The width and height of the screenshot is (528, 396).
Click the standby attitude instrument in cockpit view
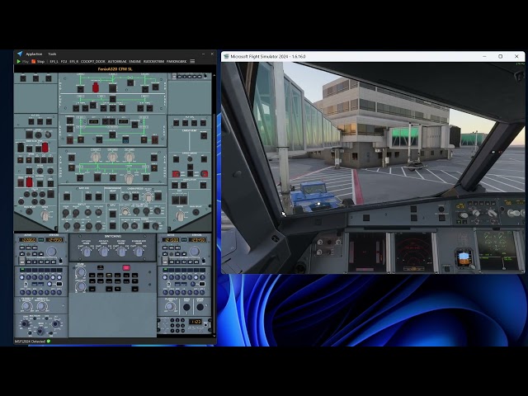click(x=464, y=258)
